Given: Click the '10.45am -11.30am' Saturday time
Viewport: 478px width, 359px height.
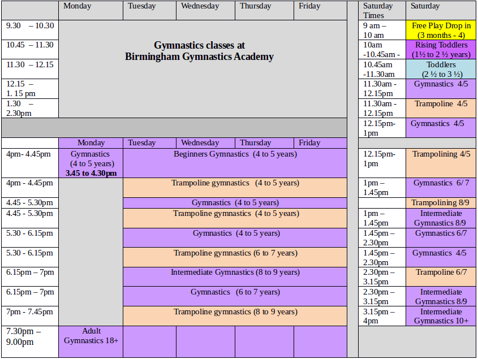Looking at the screenshot, I should [x=382, y=69].
